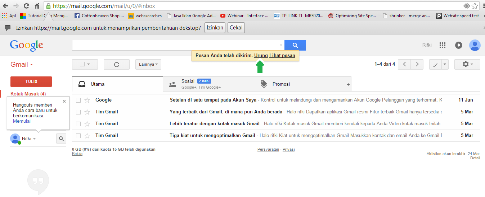
Task: Star the Google Setelan message
Action: click(87, 100)
